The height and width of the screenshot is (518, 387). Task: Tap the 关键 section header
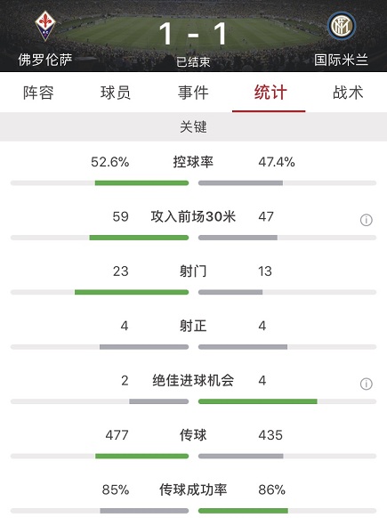click(x=194, y=127)
